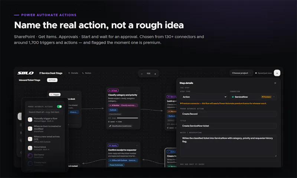This screenshot has width=297, height=178.
Task: Click the ACTIVE status badge
Action: 52,80
